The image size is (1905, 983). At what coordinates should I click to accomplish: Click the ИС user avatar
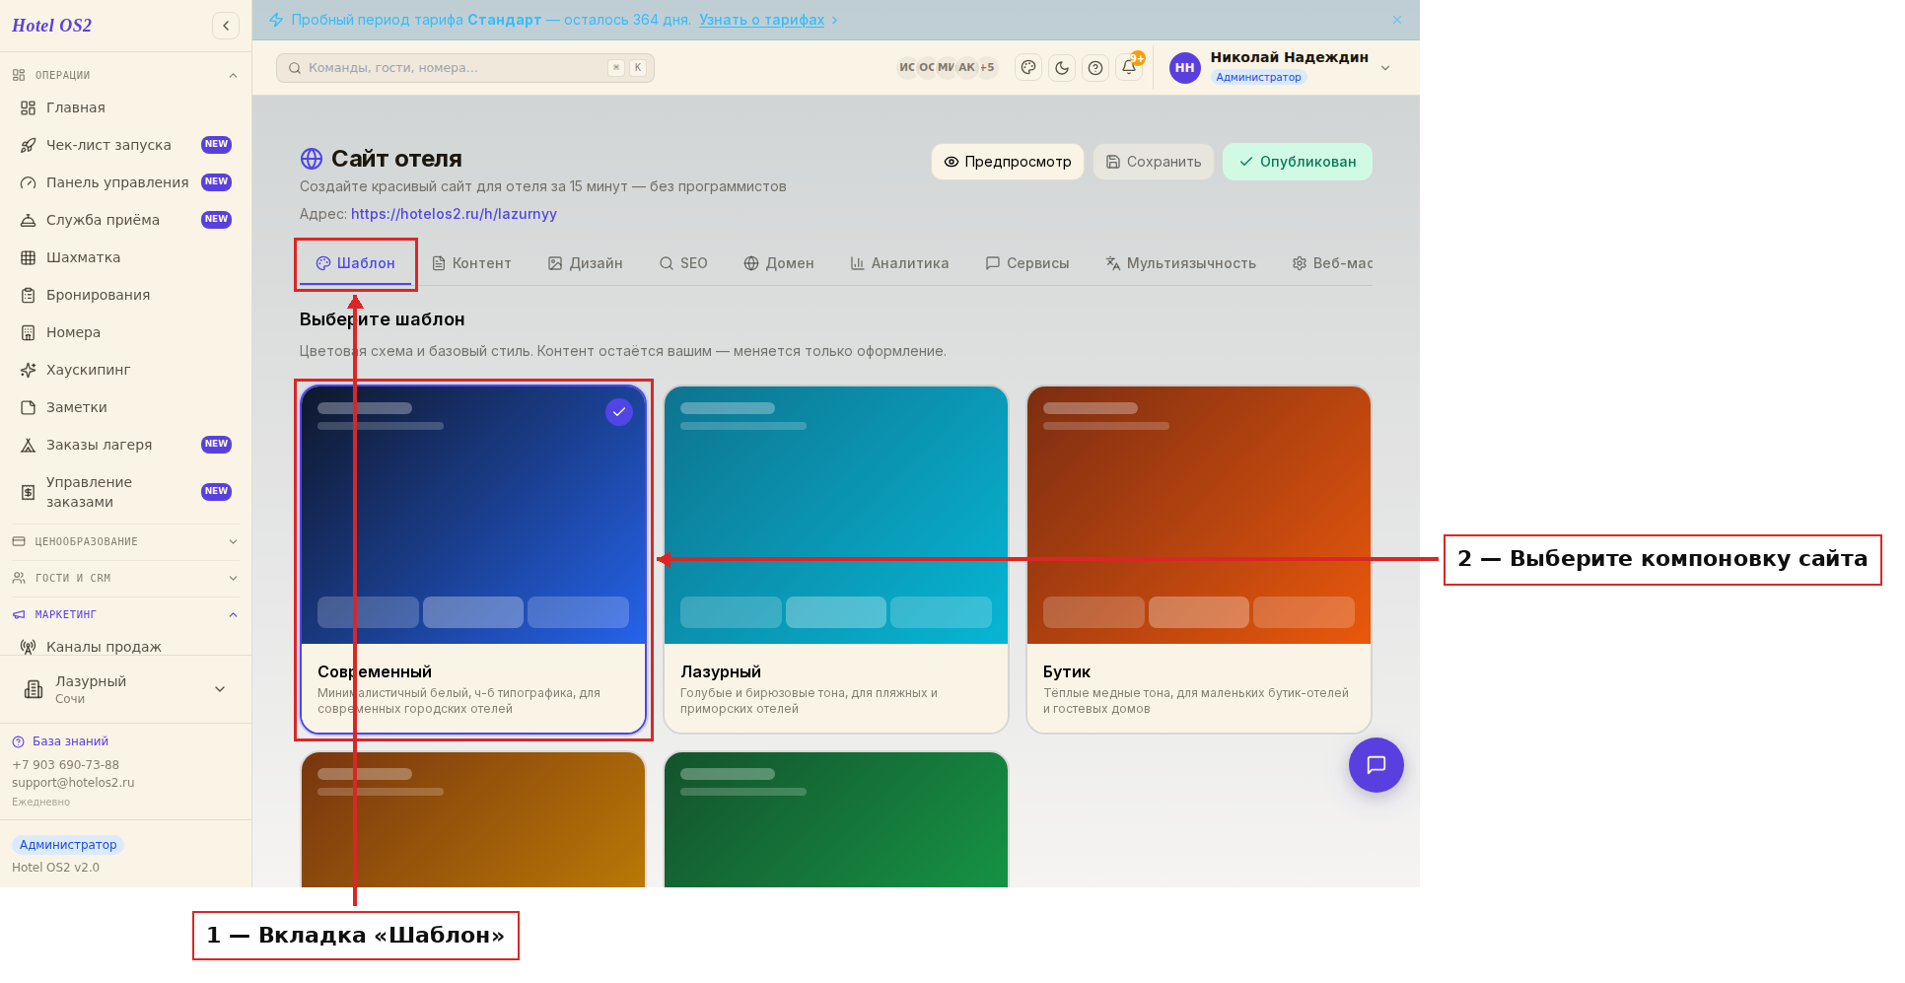[907, 68]
